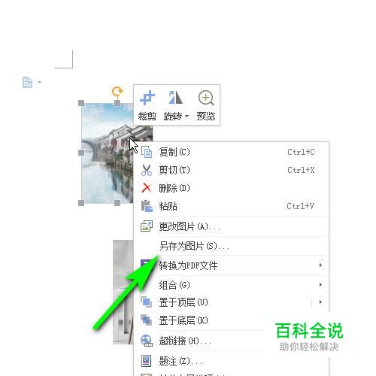
Task: Click the document layout icon in left margin
Action: 27,82
